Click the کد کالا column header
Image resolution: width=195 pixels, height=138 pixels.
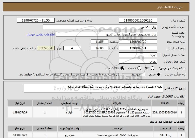pos(165,103)
